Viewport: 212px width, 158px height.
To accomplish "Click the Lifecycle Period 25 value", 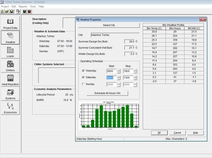I will click(x=67, y=95).
